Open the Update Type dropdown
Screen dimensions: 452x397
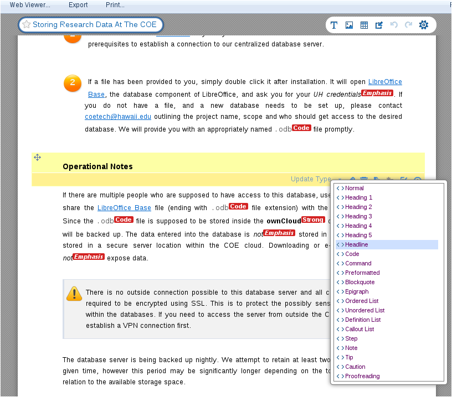point(316,179)
